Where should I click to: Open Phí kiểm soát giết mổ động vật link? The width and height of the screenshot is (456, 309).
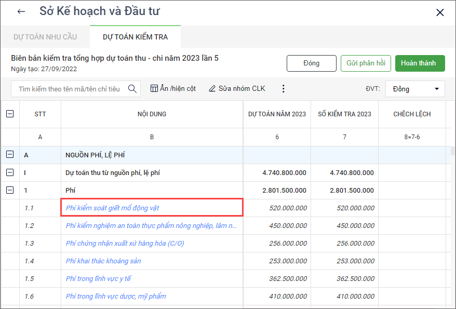112,208
